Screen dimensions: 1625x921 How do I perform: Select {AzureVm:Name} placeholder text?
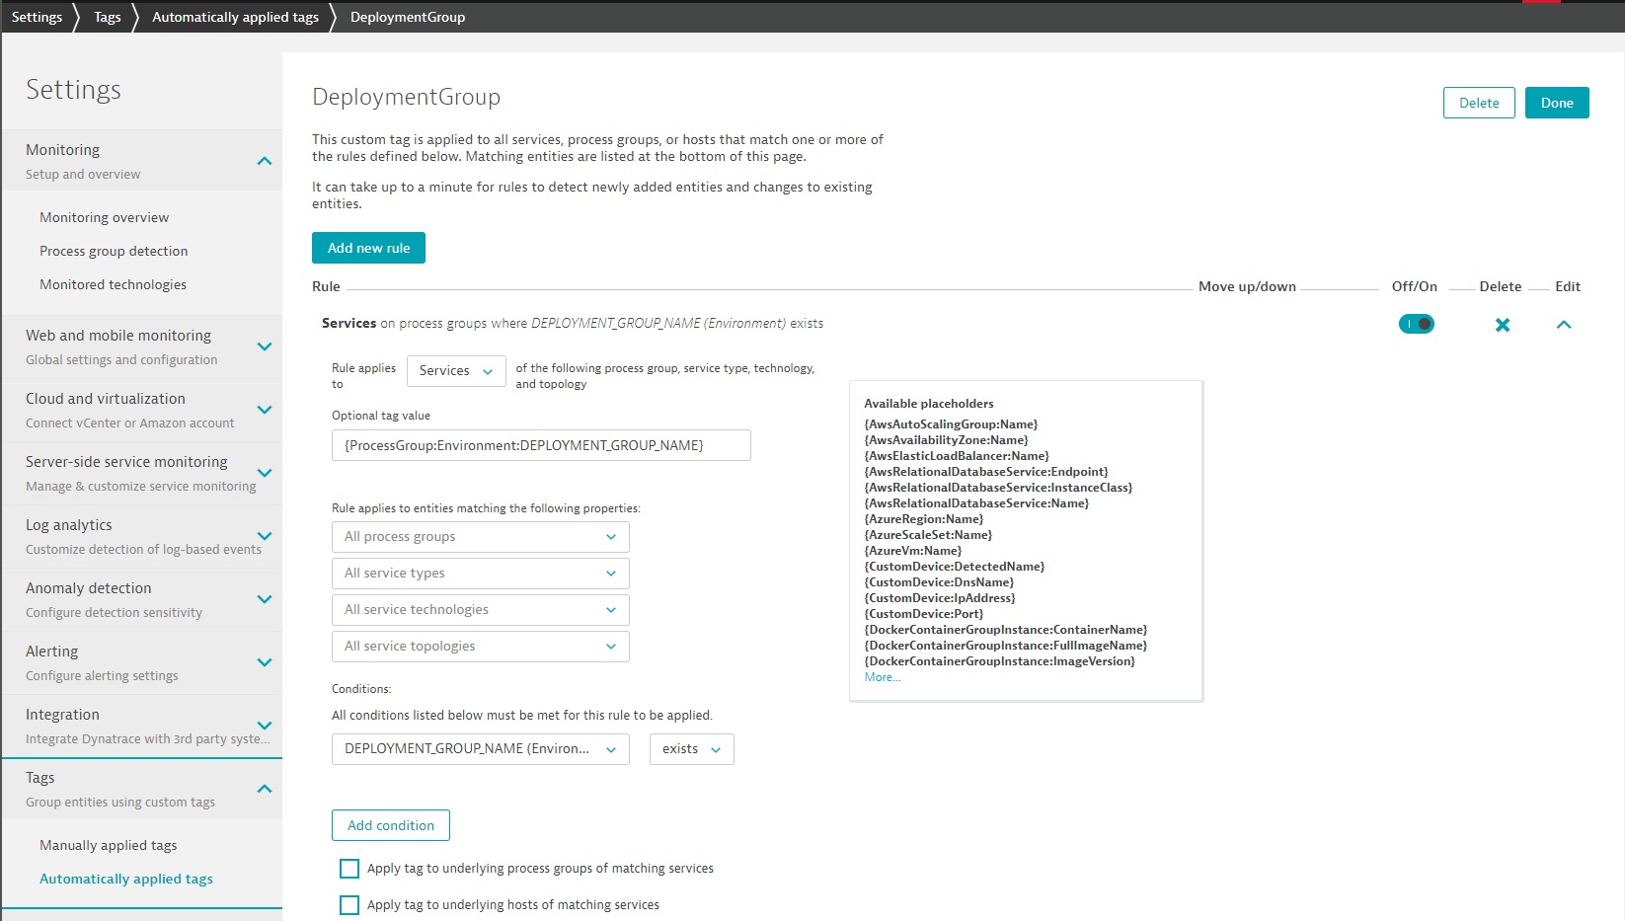pyautogui.click(x=912, y=551)
